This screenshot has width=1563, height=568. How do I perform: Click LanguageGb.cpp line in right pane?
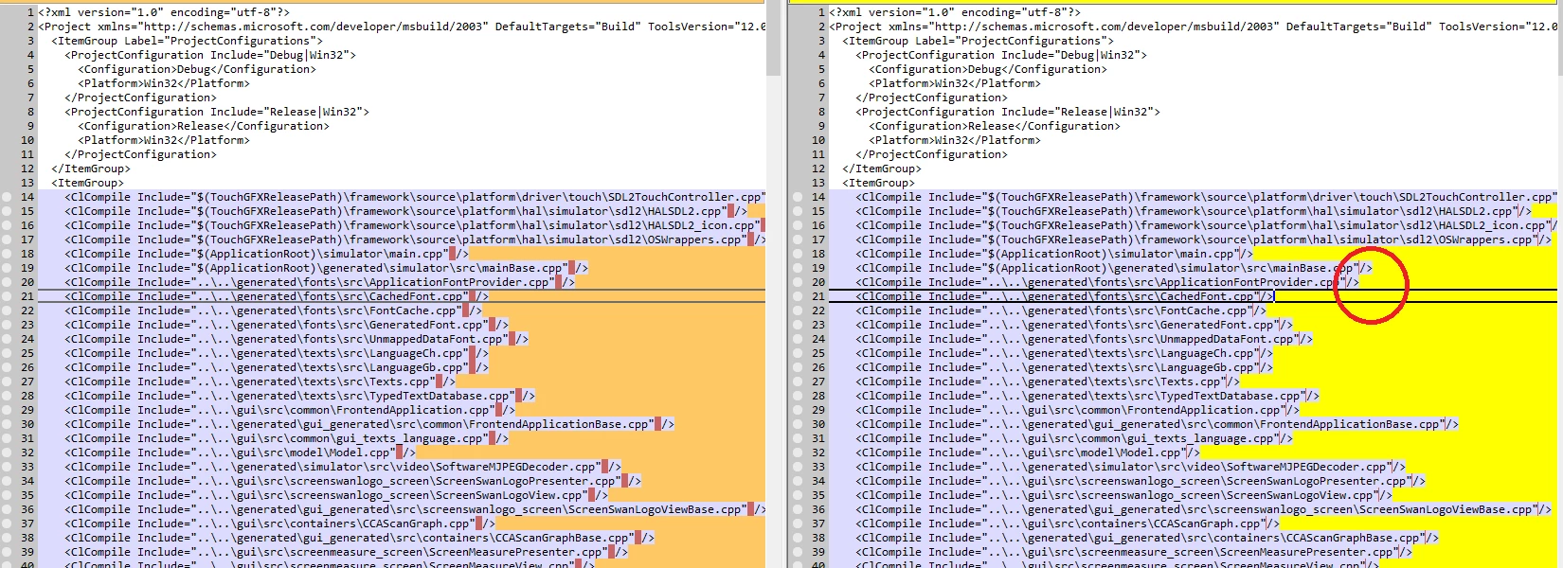coord(1065,367)
